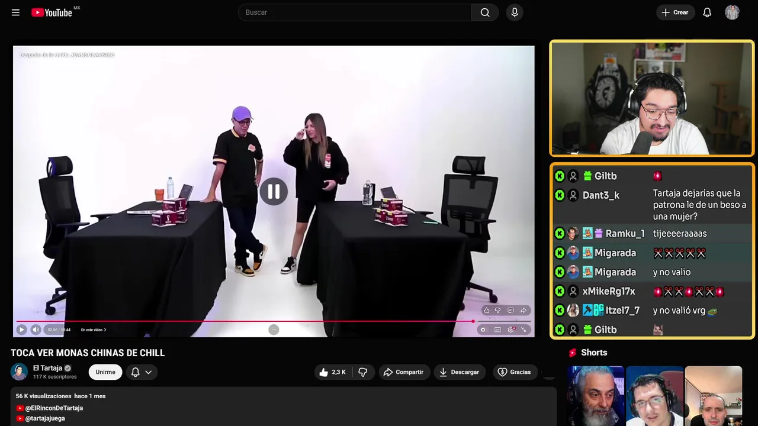Click Itzel17_7 username in chat
758x426 pixels.
pos(622,311)
